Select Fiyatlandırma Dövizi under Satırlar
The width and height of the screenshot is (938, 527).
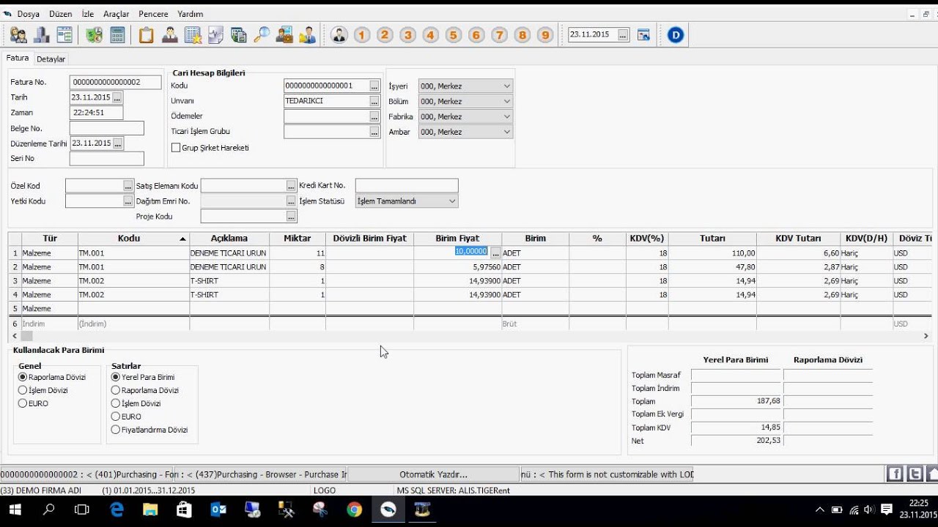click(116, 430)
